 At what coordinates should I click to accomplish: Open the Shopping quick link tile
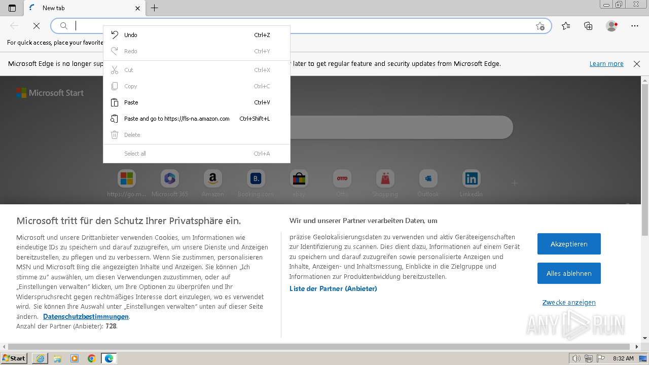pyautogui.click(x=385, y=184)
